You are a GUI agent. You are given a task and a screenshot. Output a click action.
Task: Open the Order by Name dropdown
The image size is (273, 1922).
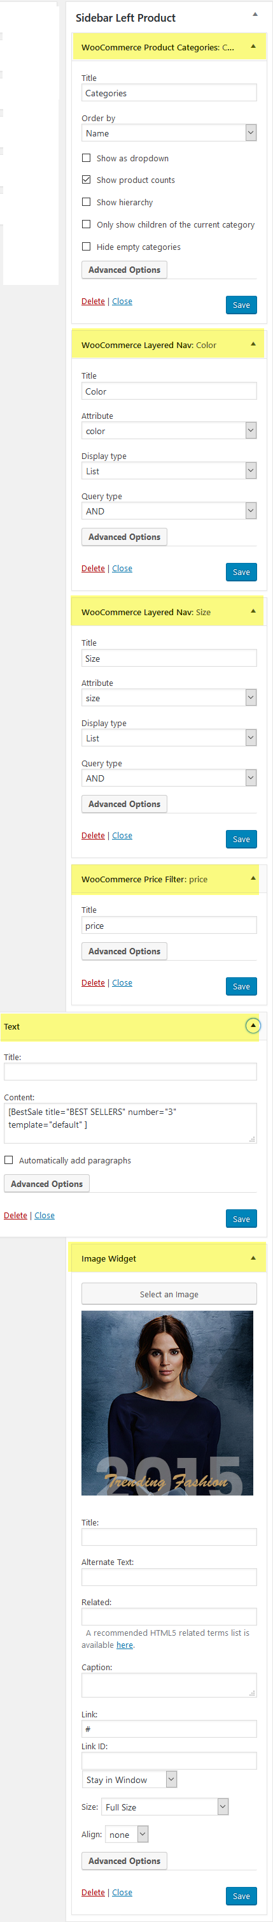[x=169, y=133]
